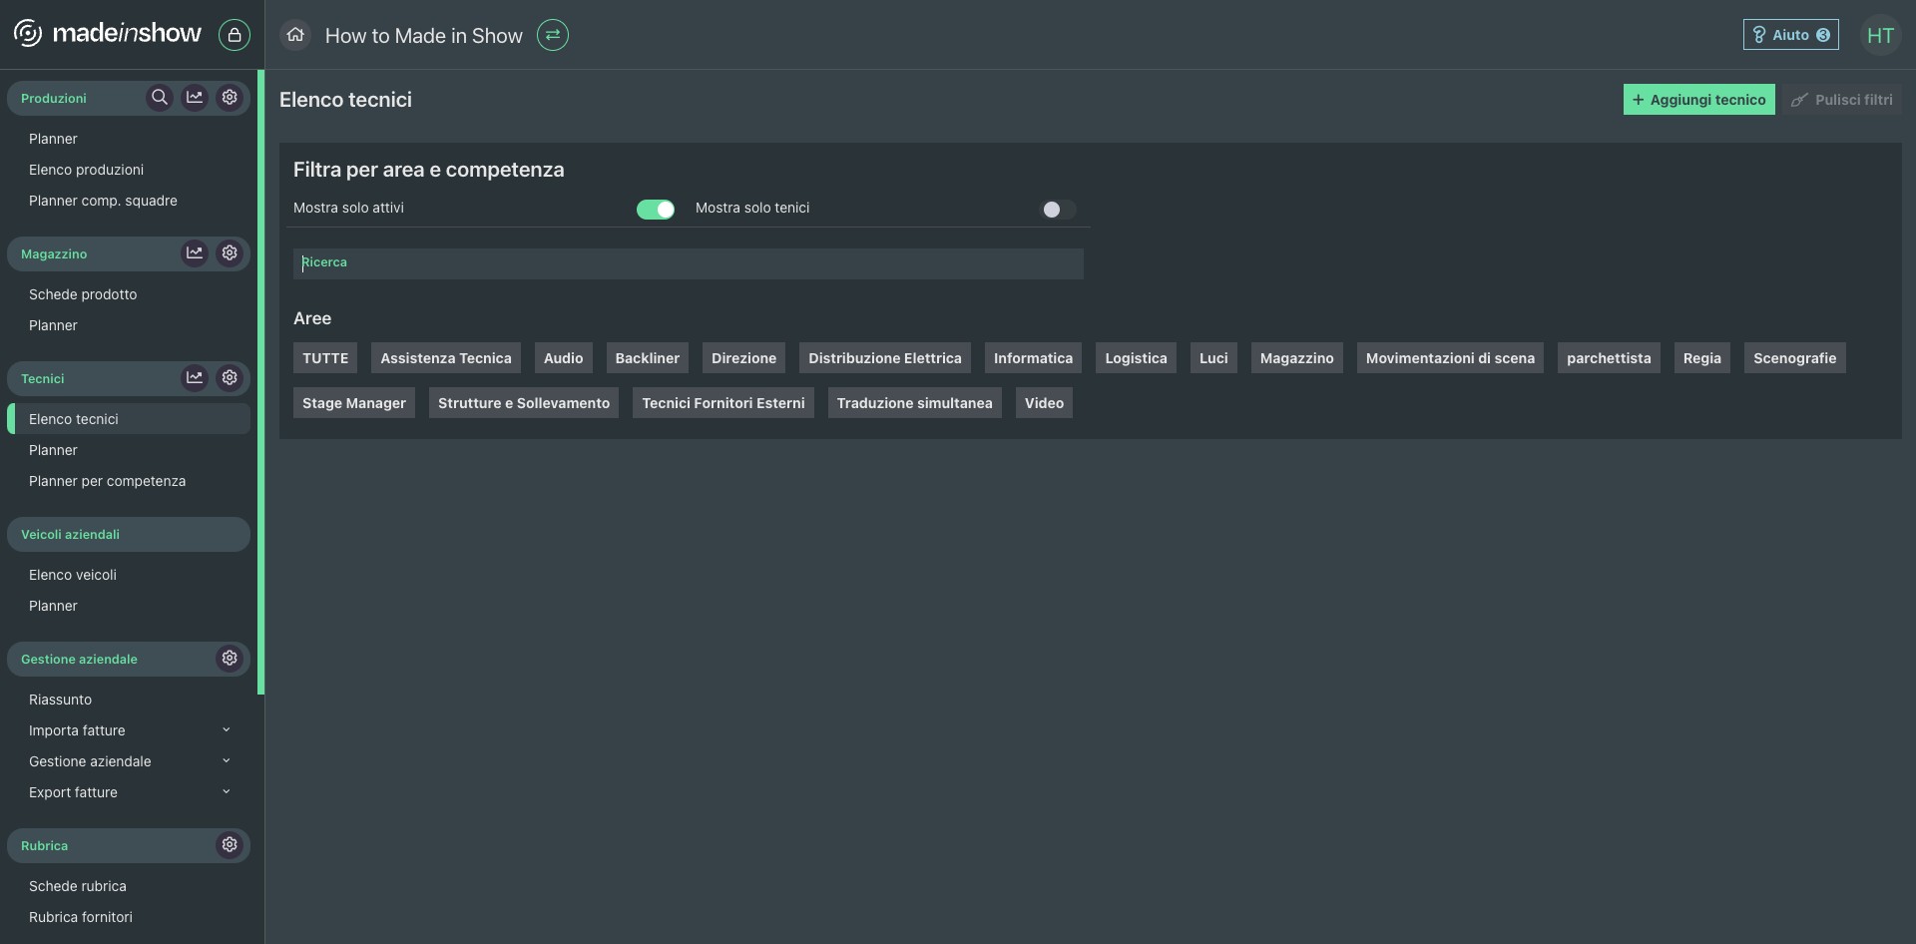Open the Tecnici statistics chart icon

(195, 378)
